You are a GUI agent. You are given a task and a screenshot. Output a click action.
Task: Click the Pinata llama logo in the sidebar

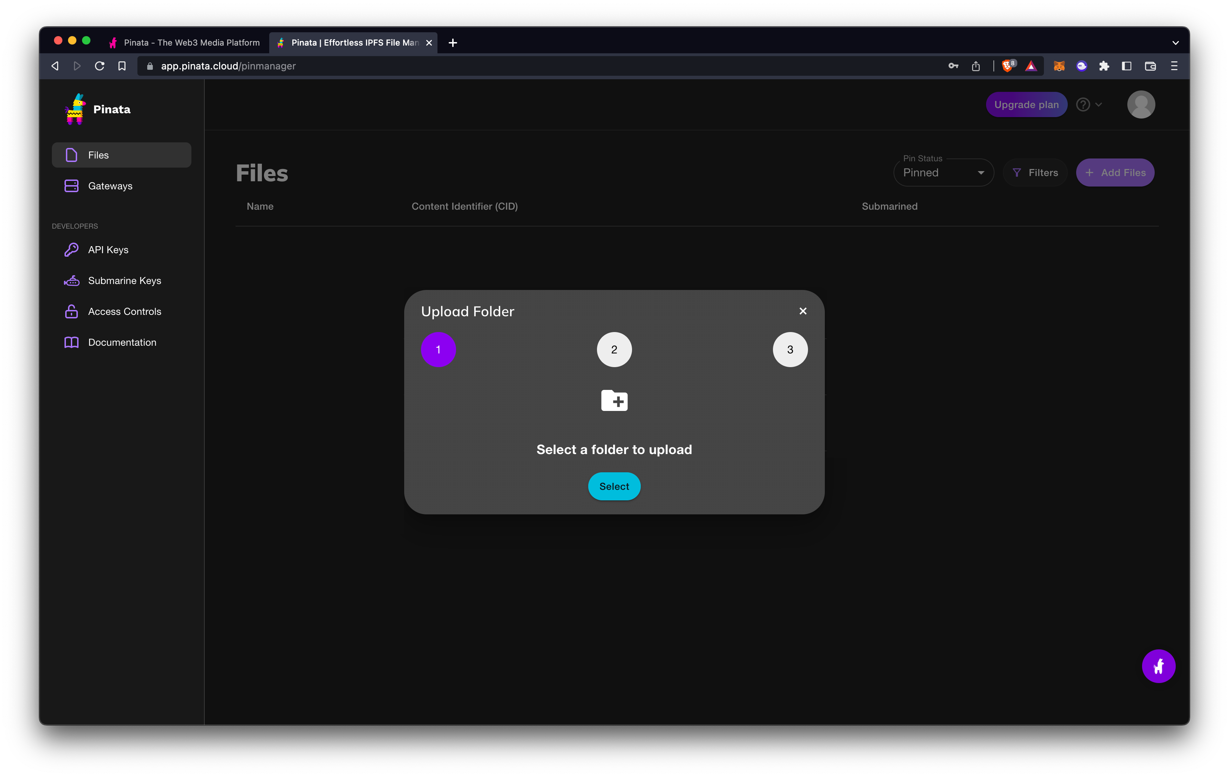pyautogui.click(x=75, y=109)
